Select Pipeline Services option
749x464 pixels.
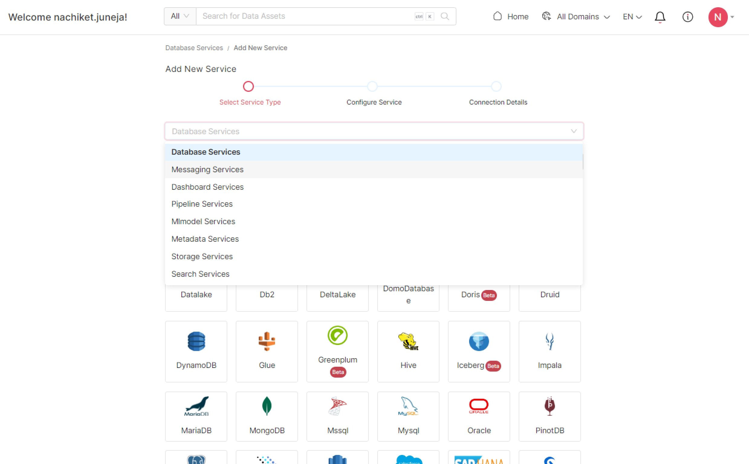point(374,204)
